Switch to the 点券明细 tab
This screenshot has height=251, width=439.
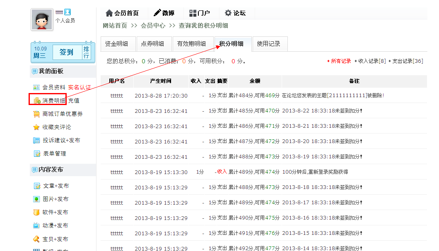[x=152, y=44]
